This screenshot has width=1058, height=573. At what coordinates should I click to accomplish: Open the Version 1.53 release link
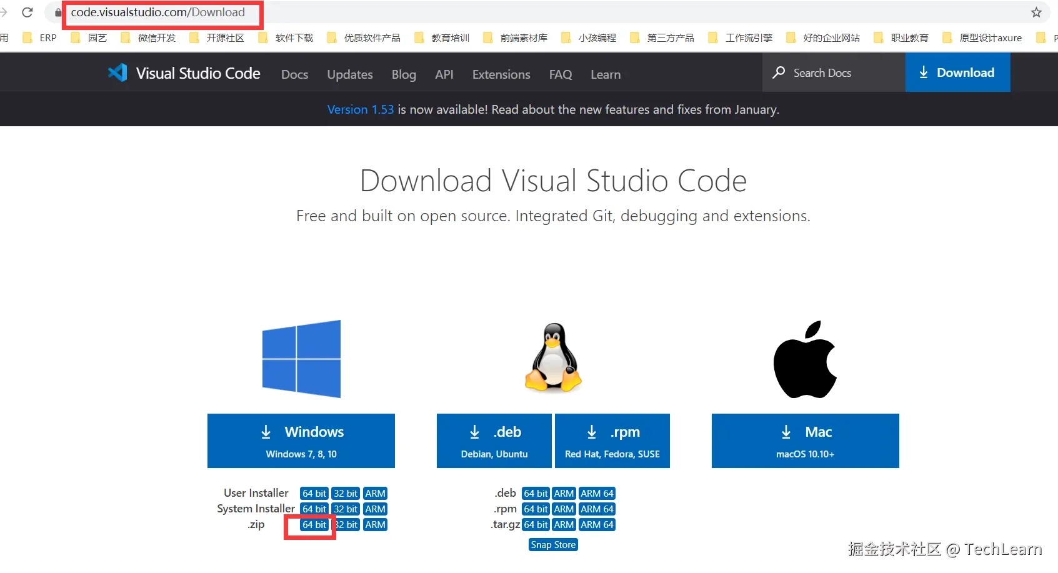pos(361,109)
